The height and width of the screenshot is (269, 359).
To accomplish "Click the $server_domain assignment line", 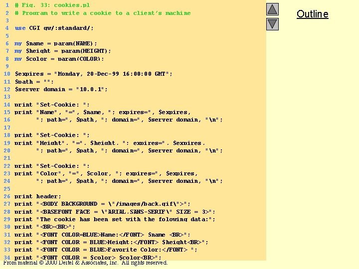I will click(61, 89).
